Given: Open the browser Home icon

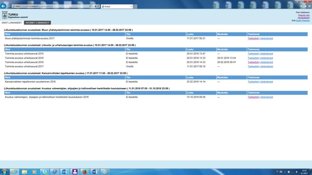Looking at the screenshot, I should tap(301, 6).
